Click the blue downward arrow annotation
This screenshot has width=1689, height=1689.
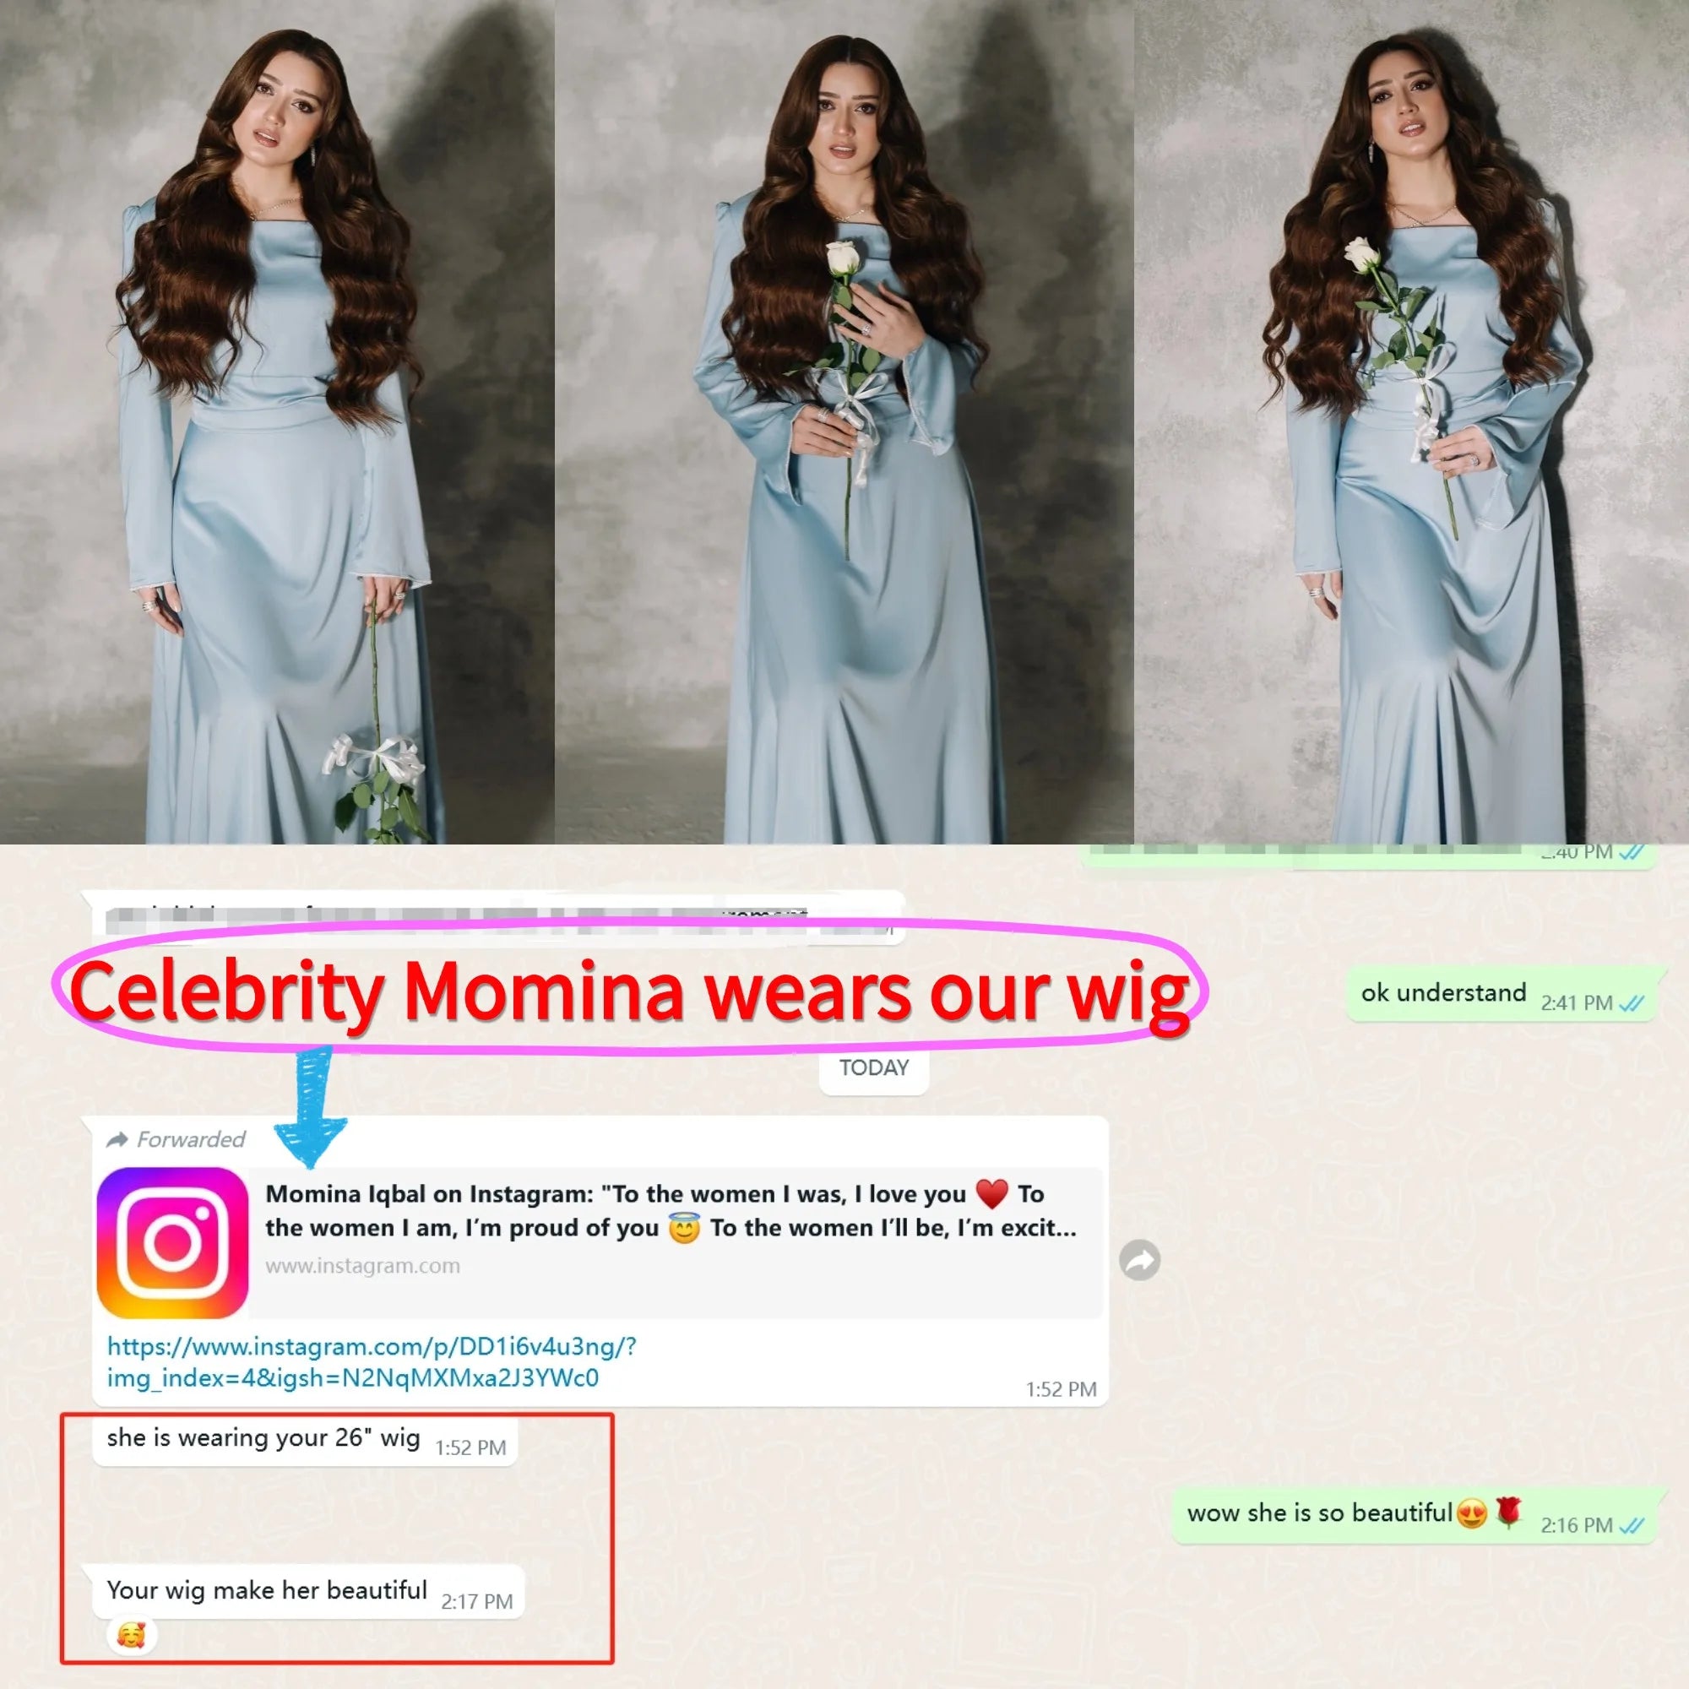[x=312, y=1107]
